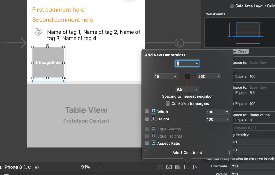Click the partially visible Size Class button

pos(240,51)
